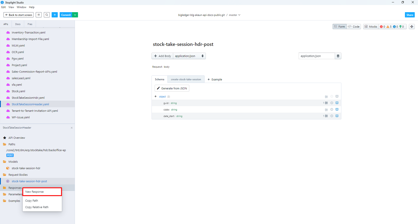Click Back to start screen button
Screen dimensions: 418x224
pos(19,15)
